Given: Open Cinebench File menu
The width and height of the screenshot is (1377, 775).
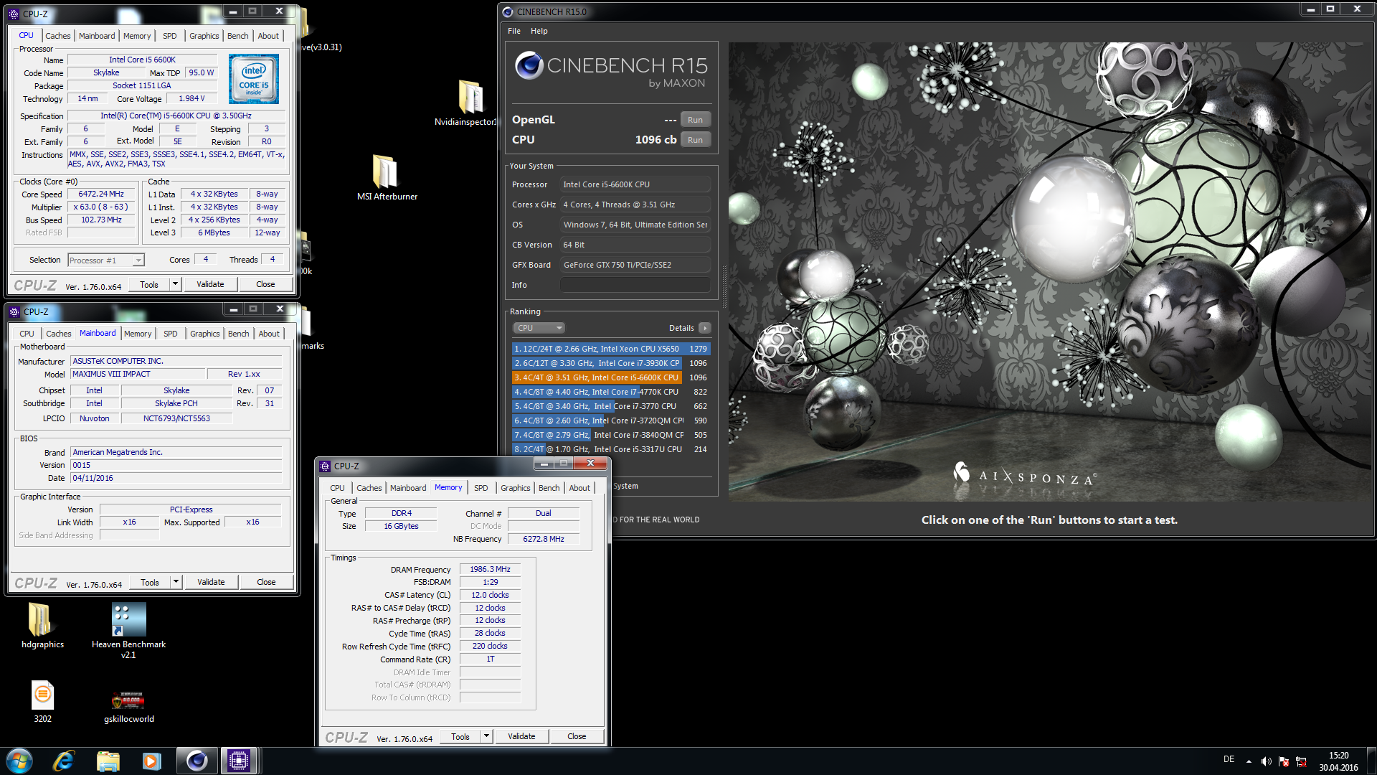Looking at the screenshot, I should click(x=514, y=31).
